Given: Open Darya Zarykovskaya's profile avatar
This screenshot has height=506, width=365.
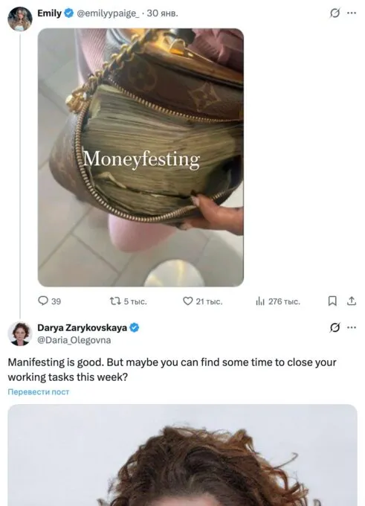Looking at the screenshot, I should pyautogui.click(x=20, y=333).
